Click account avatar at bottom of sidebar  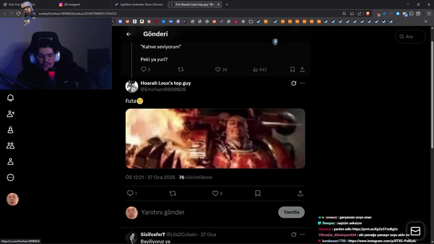pos(13,199)
